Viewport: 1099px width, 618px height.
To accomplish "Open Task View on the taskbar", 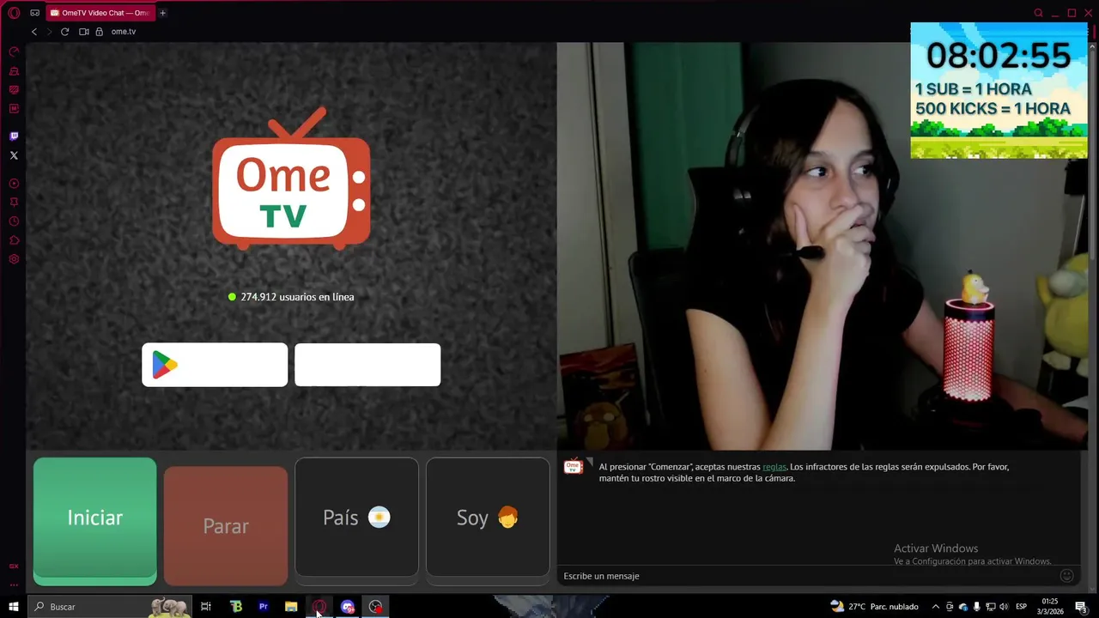I will pyautogui.click(x=206, y=607).
